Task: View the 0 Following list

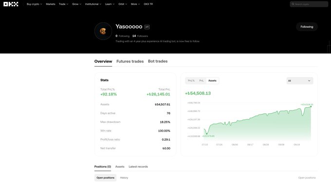Action: click(123, 36)
